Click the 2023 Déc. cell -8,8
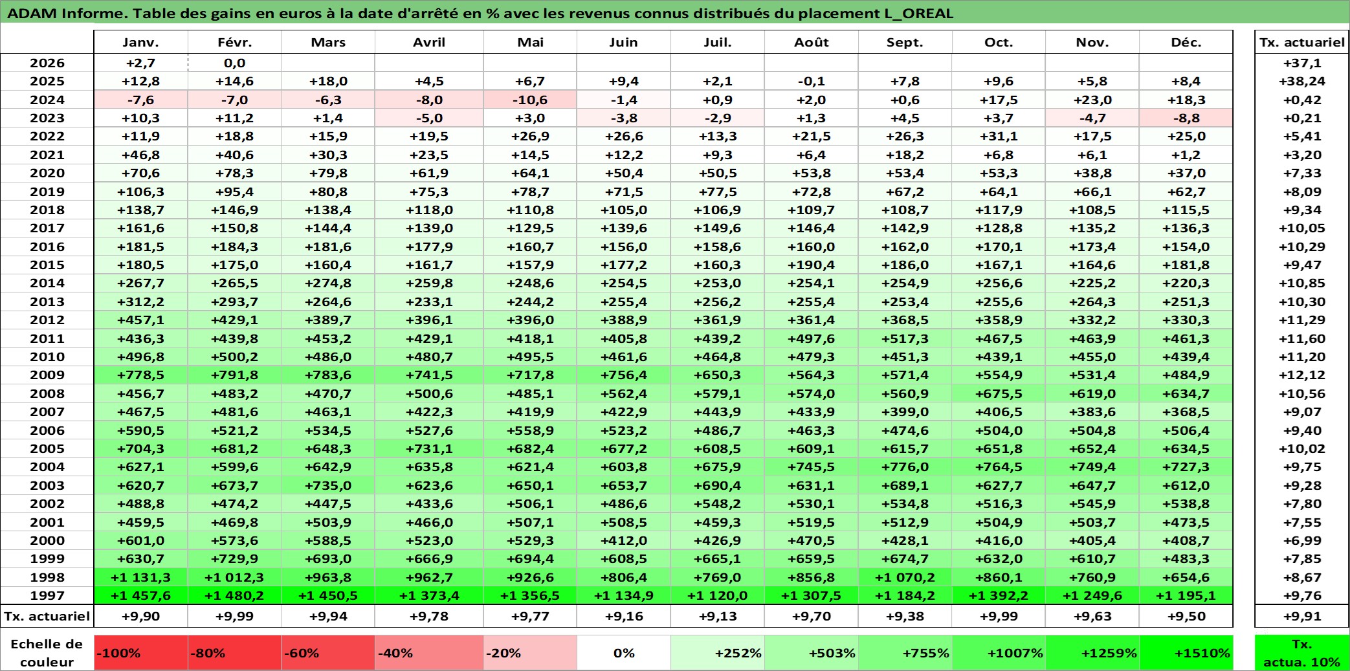Viewport: 1350px width, 671px height. (1186, 118)
